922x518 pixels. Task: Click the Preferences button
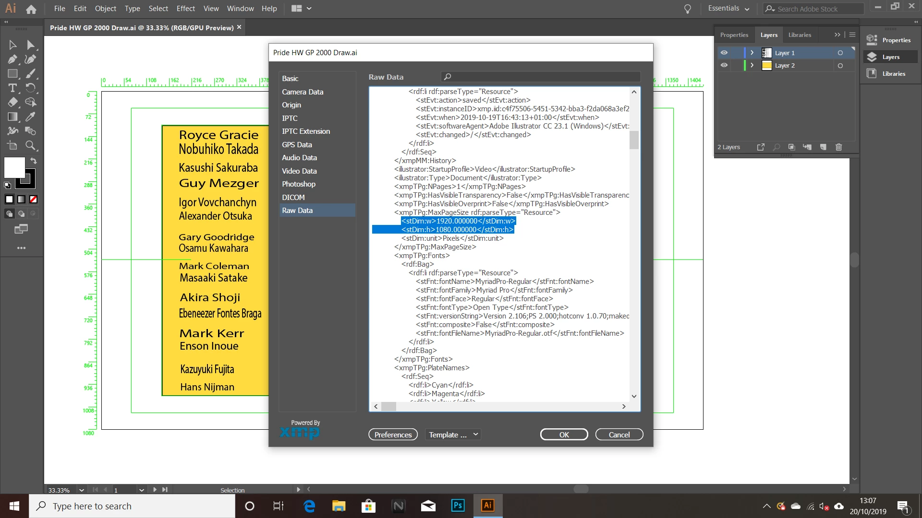coord(393,435)
